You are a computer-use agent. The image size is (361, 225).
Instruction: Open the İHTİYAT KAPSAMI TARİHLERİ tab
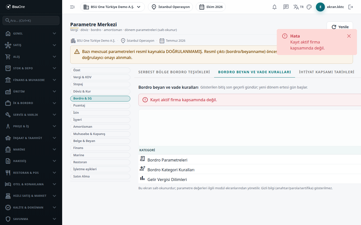click(327, 72)
